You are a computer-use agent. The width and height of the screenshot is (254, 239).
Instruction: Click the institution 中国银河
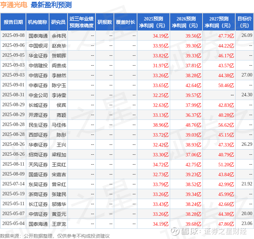[38, 46]
